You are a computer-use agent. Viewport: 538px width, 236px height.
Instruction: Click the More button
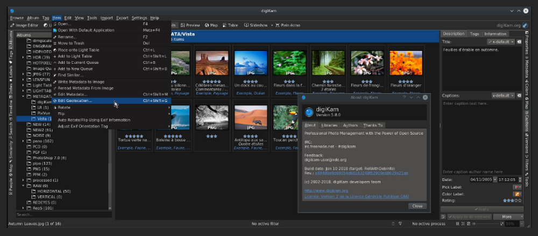tap(508, 217)
